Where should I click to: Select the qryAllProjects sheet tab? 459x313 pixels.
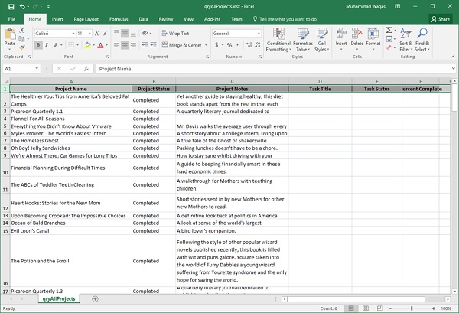(60, 298)
